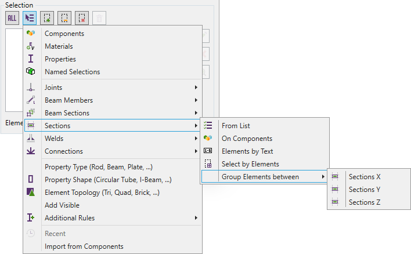Viewport: 411px width, 254px height.
Task: Select Elements by Text option
Action: click(247, 151)
